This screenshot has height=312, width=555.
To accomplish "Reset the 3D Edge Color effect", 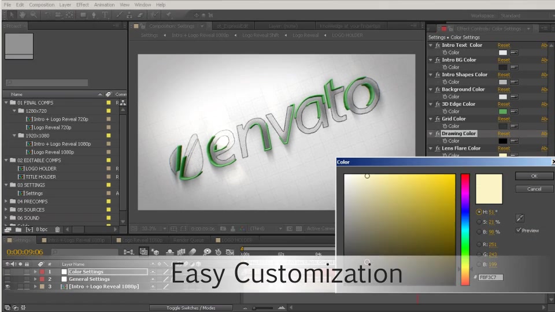I will (x=504, y=105).
